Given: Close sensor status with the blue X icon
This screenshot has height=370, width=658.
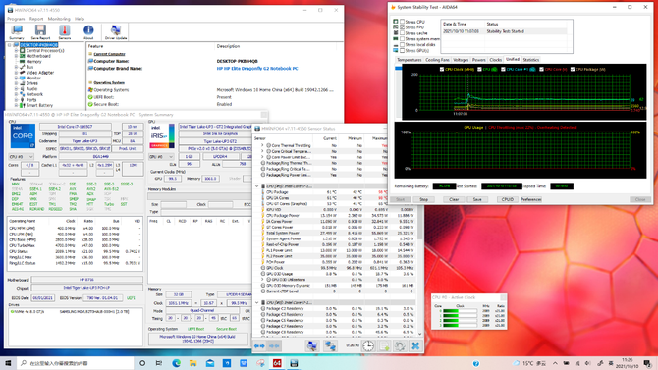Looking at the screenshot, I should pos(415,345).
